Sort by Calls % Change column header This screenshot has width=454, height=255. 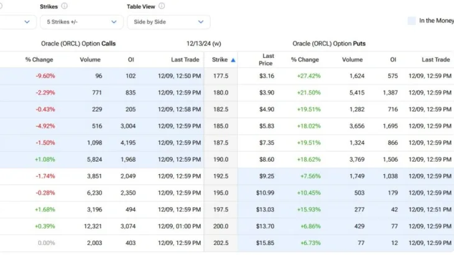tap(39, 60)
